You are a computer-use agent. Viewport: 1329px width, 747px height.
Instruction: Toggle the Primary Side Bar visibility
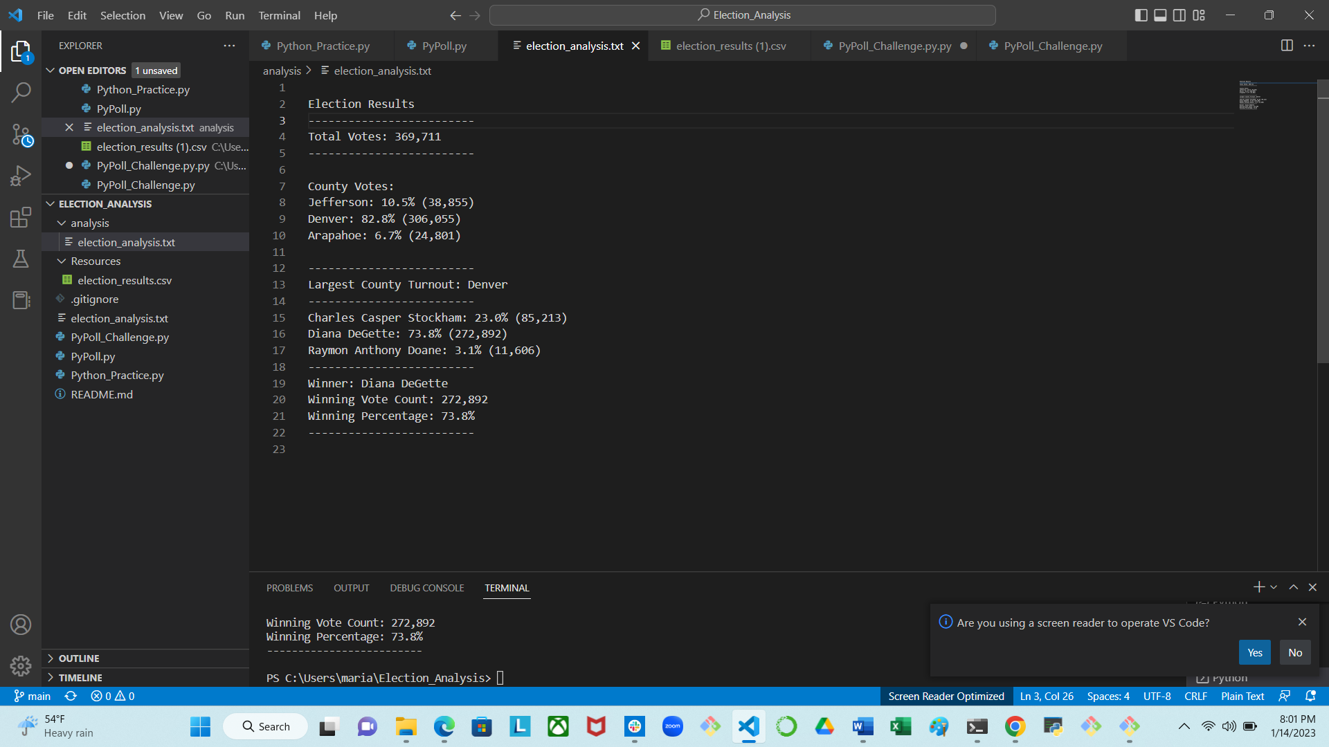coord(1141,15)
